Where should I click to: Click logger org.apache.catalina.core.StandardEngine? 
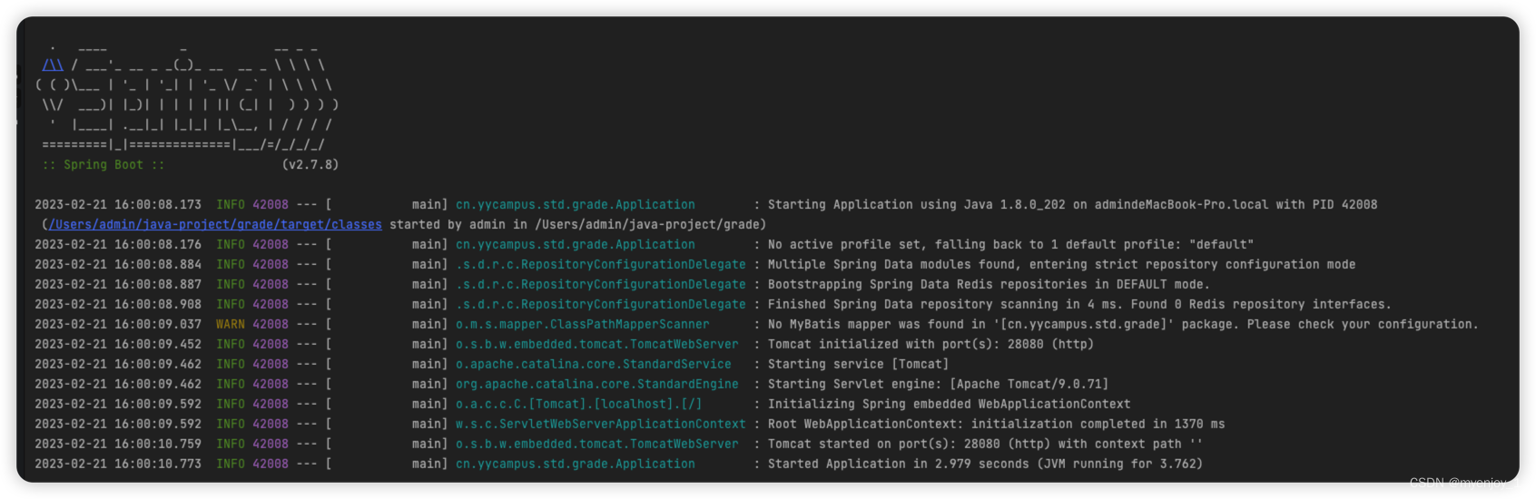pyautogui.click(x=597, y=384)
